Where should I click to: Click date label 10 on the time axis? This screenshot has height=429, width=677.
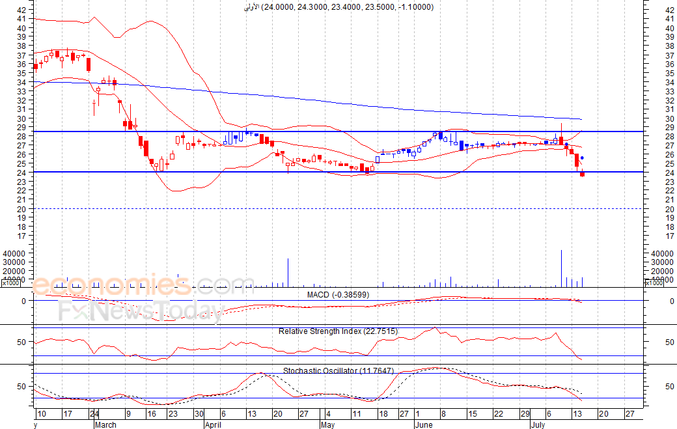[x=42, y=414]
